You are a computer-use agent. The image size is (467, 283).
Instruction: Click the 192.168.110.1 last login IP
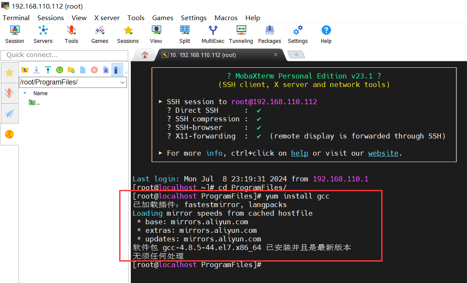(341, 179)
